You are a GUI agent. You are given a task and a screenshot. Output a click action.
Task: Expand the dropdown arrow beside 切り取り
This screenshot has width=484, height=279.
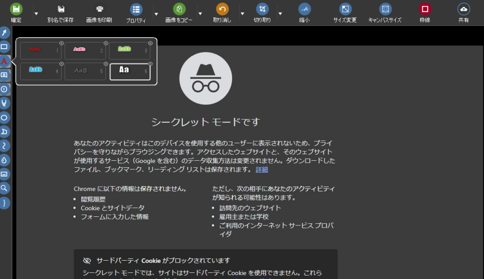click(x=280, y=13)
